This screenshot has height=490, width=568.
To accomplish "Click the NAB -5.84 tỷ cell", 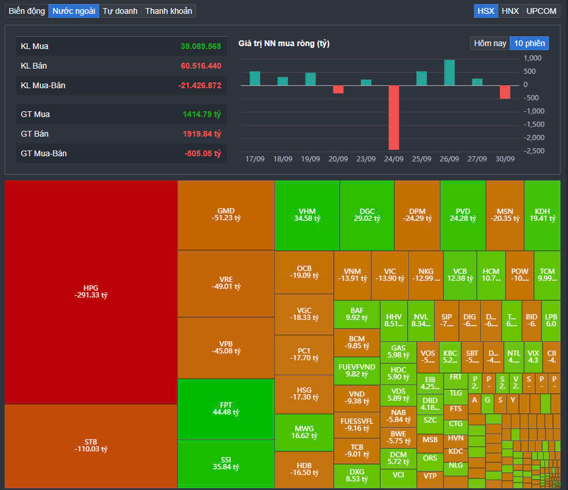I will coord(398,416).
